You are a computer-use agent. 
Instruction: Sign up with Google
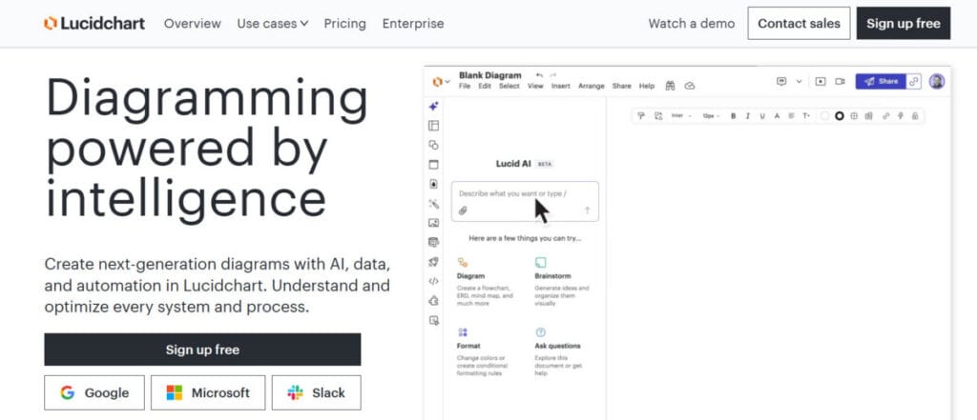point(94,392)
